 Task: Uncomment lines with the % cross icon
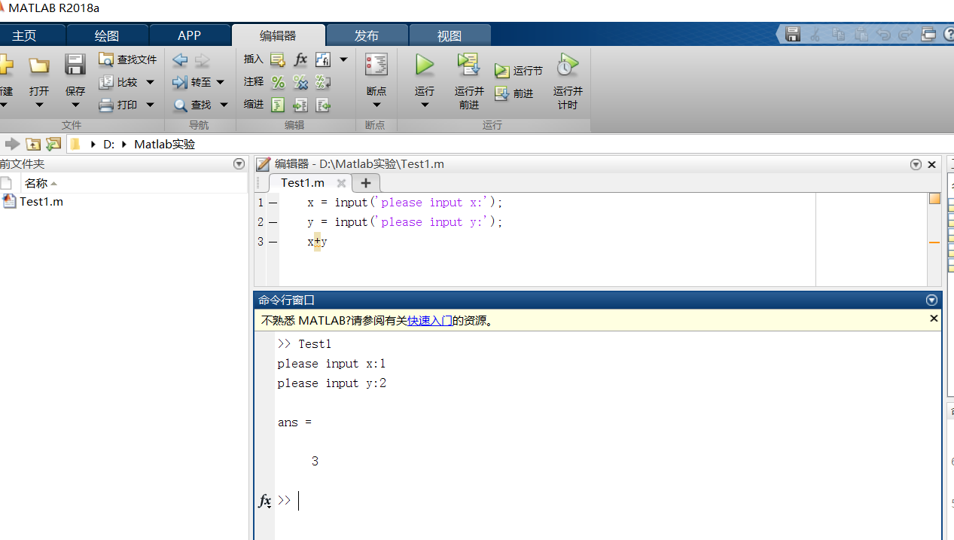click(300, 82)
